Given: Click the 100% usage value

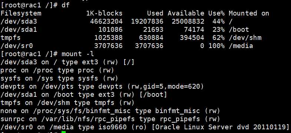Looking at the screenshot, I should [216, 46].
